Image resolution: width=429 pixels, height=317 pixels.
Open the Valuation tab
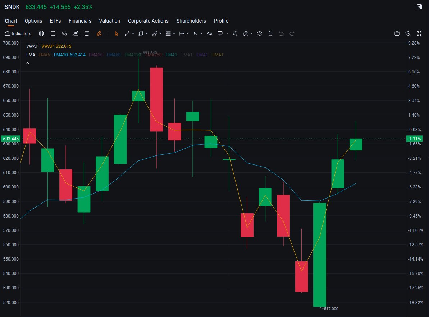[109, 21]
